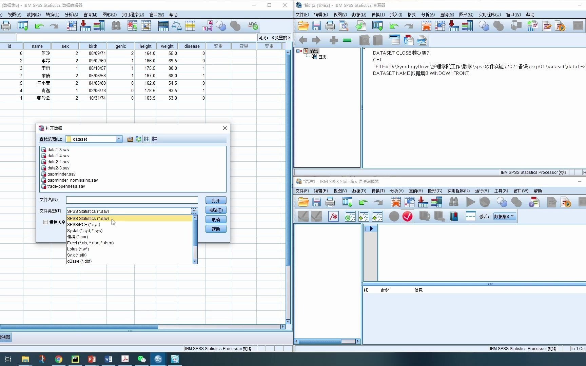Image resolution: width=586 pixels, height=366 pixels.
Task: Open 运行(R) menu in Syntax Editor
Action: pos(482,191)
